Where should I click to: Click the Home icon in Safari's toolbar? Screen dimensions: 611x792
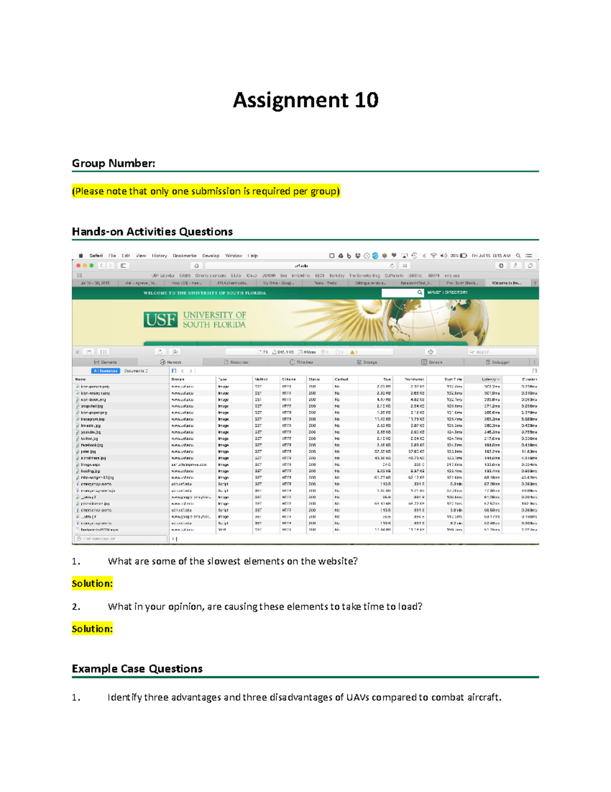click(x=197, y=266)
